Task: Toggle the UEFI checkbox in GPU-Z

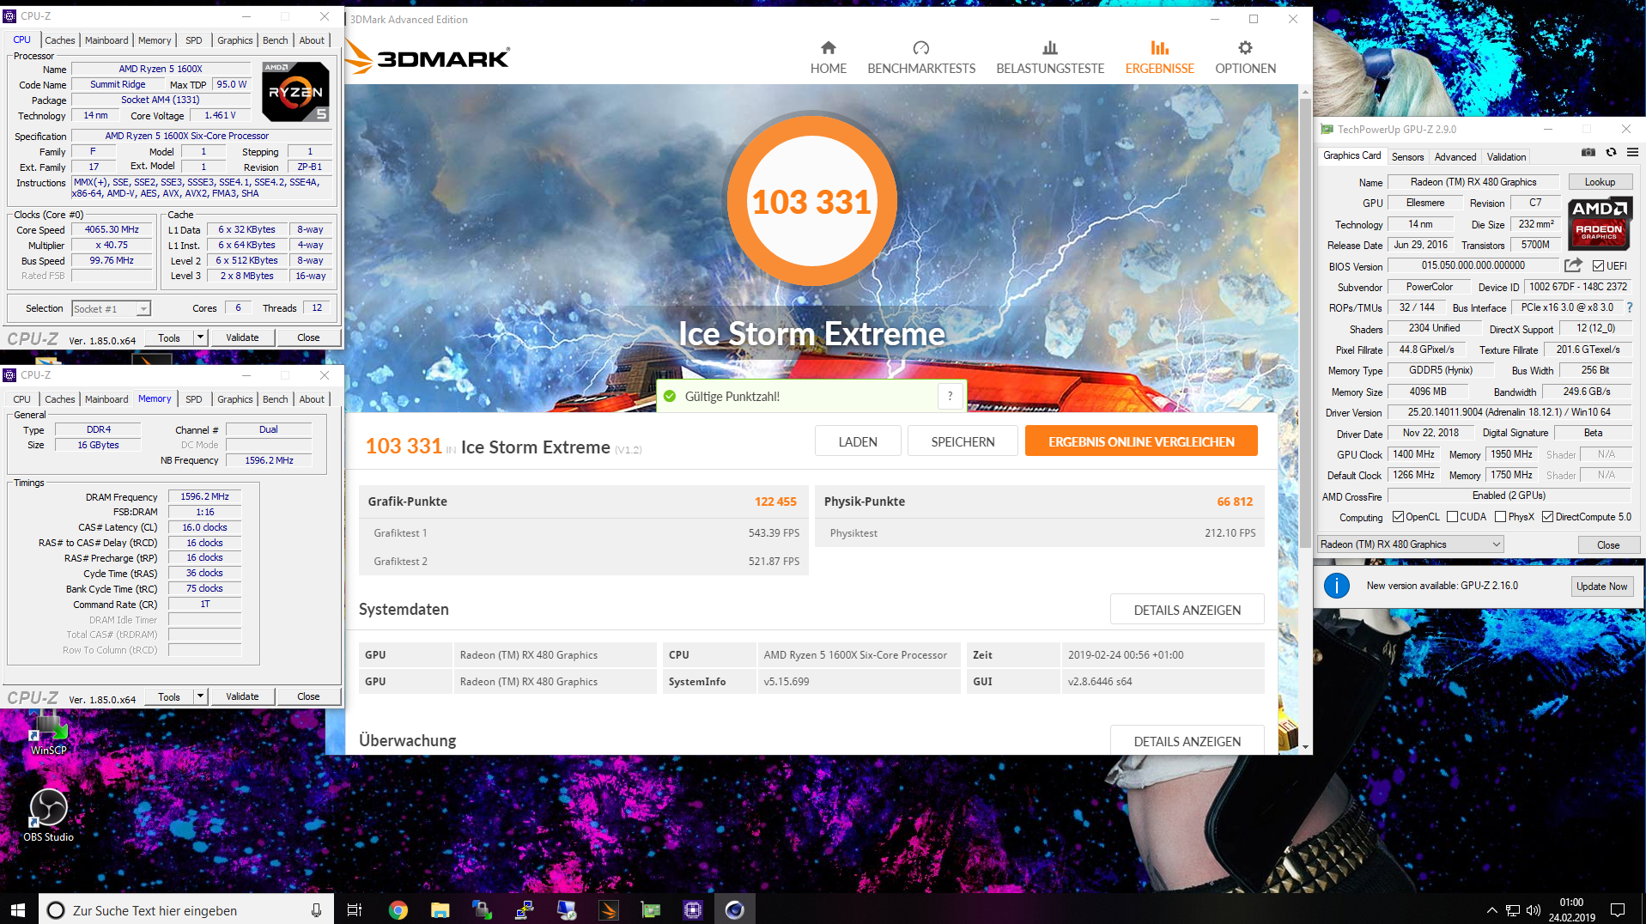Action: [1598, 266]
